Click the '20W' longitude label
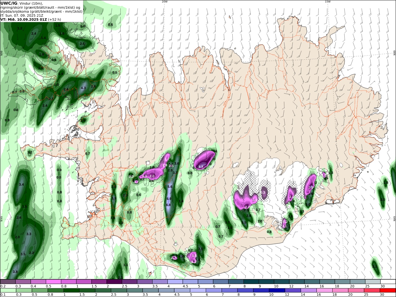The image size is (396, 297). point(165,2)
